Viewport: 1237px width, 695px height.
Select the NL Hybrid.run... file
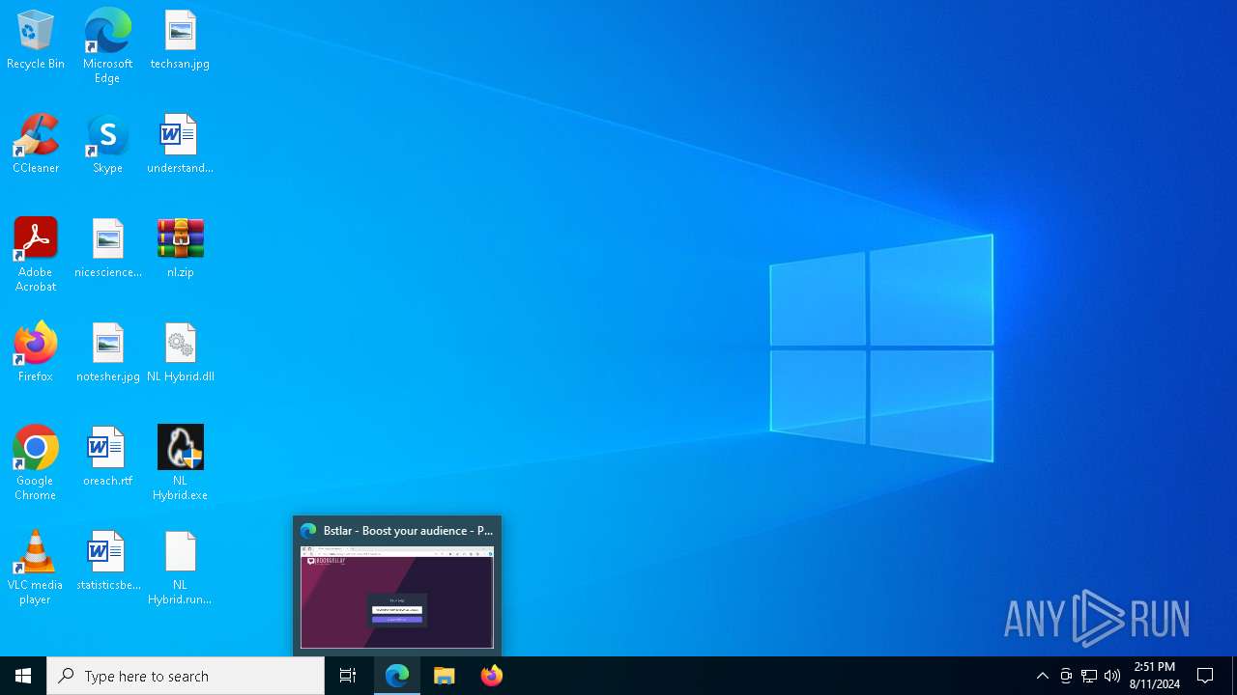click(180, 568)
